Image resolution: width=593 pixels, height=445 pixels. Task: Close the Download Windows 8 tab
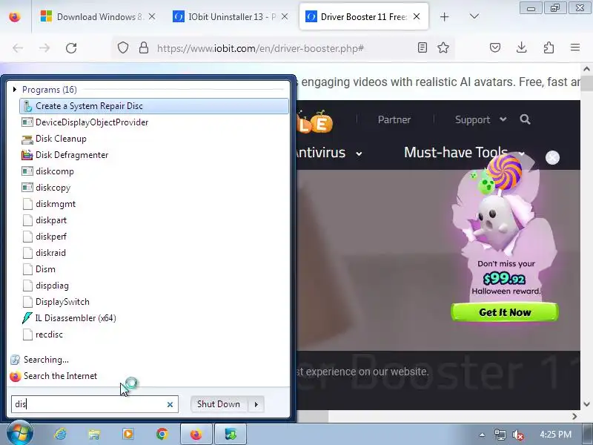coord(152,16)
